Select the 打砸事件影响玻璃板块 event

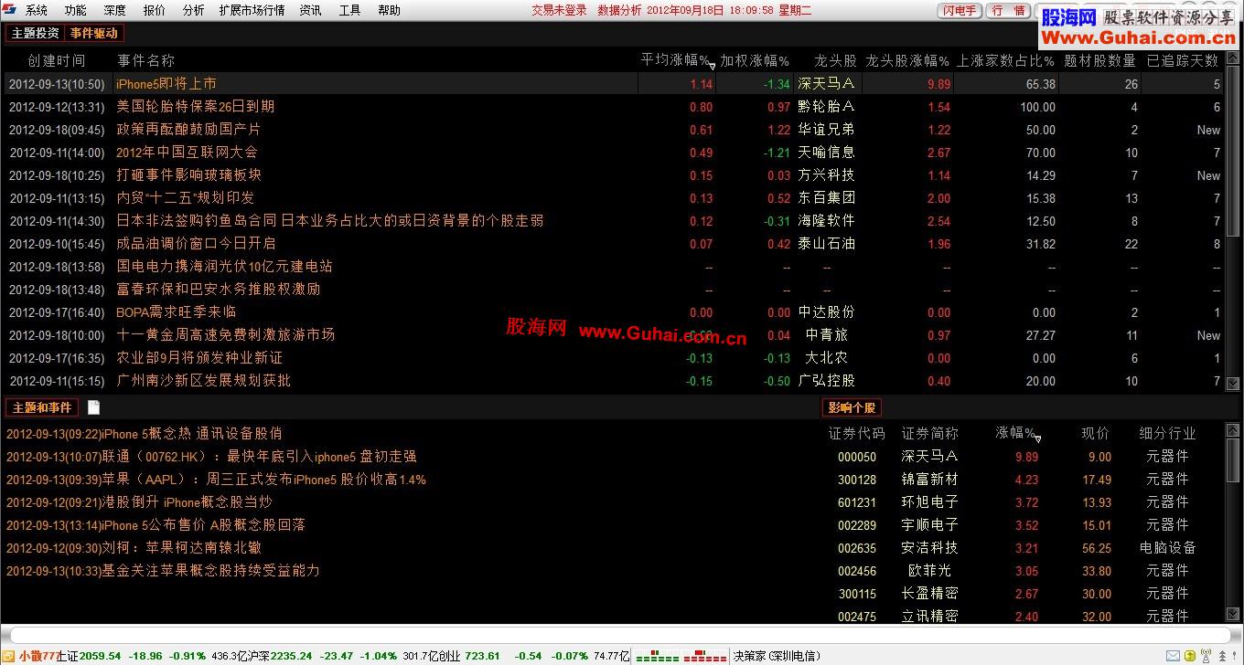pyautogui.click(x=188, y=174)
